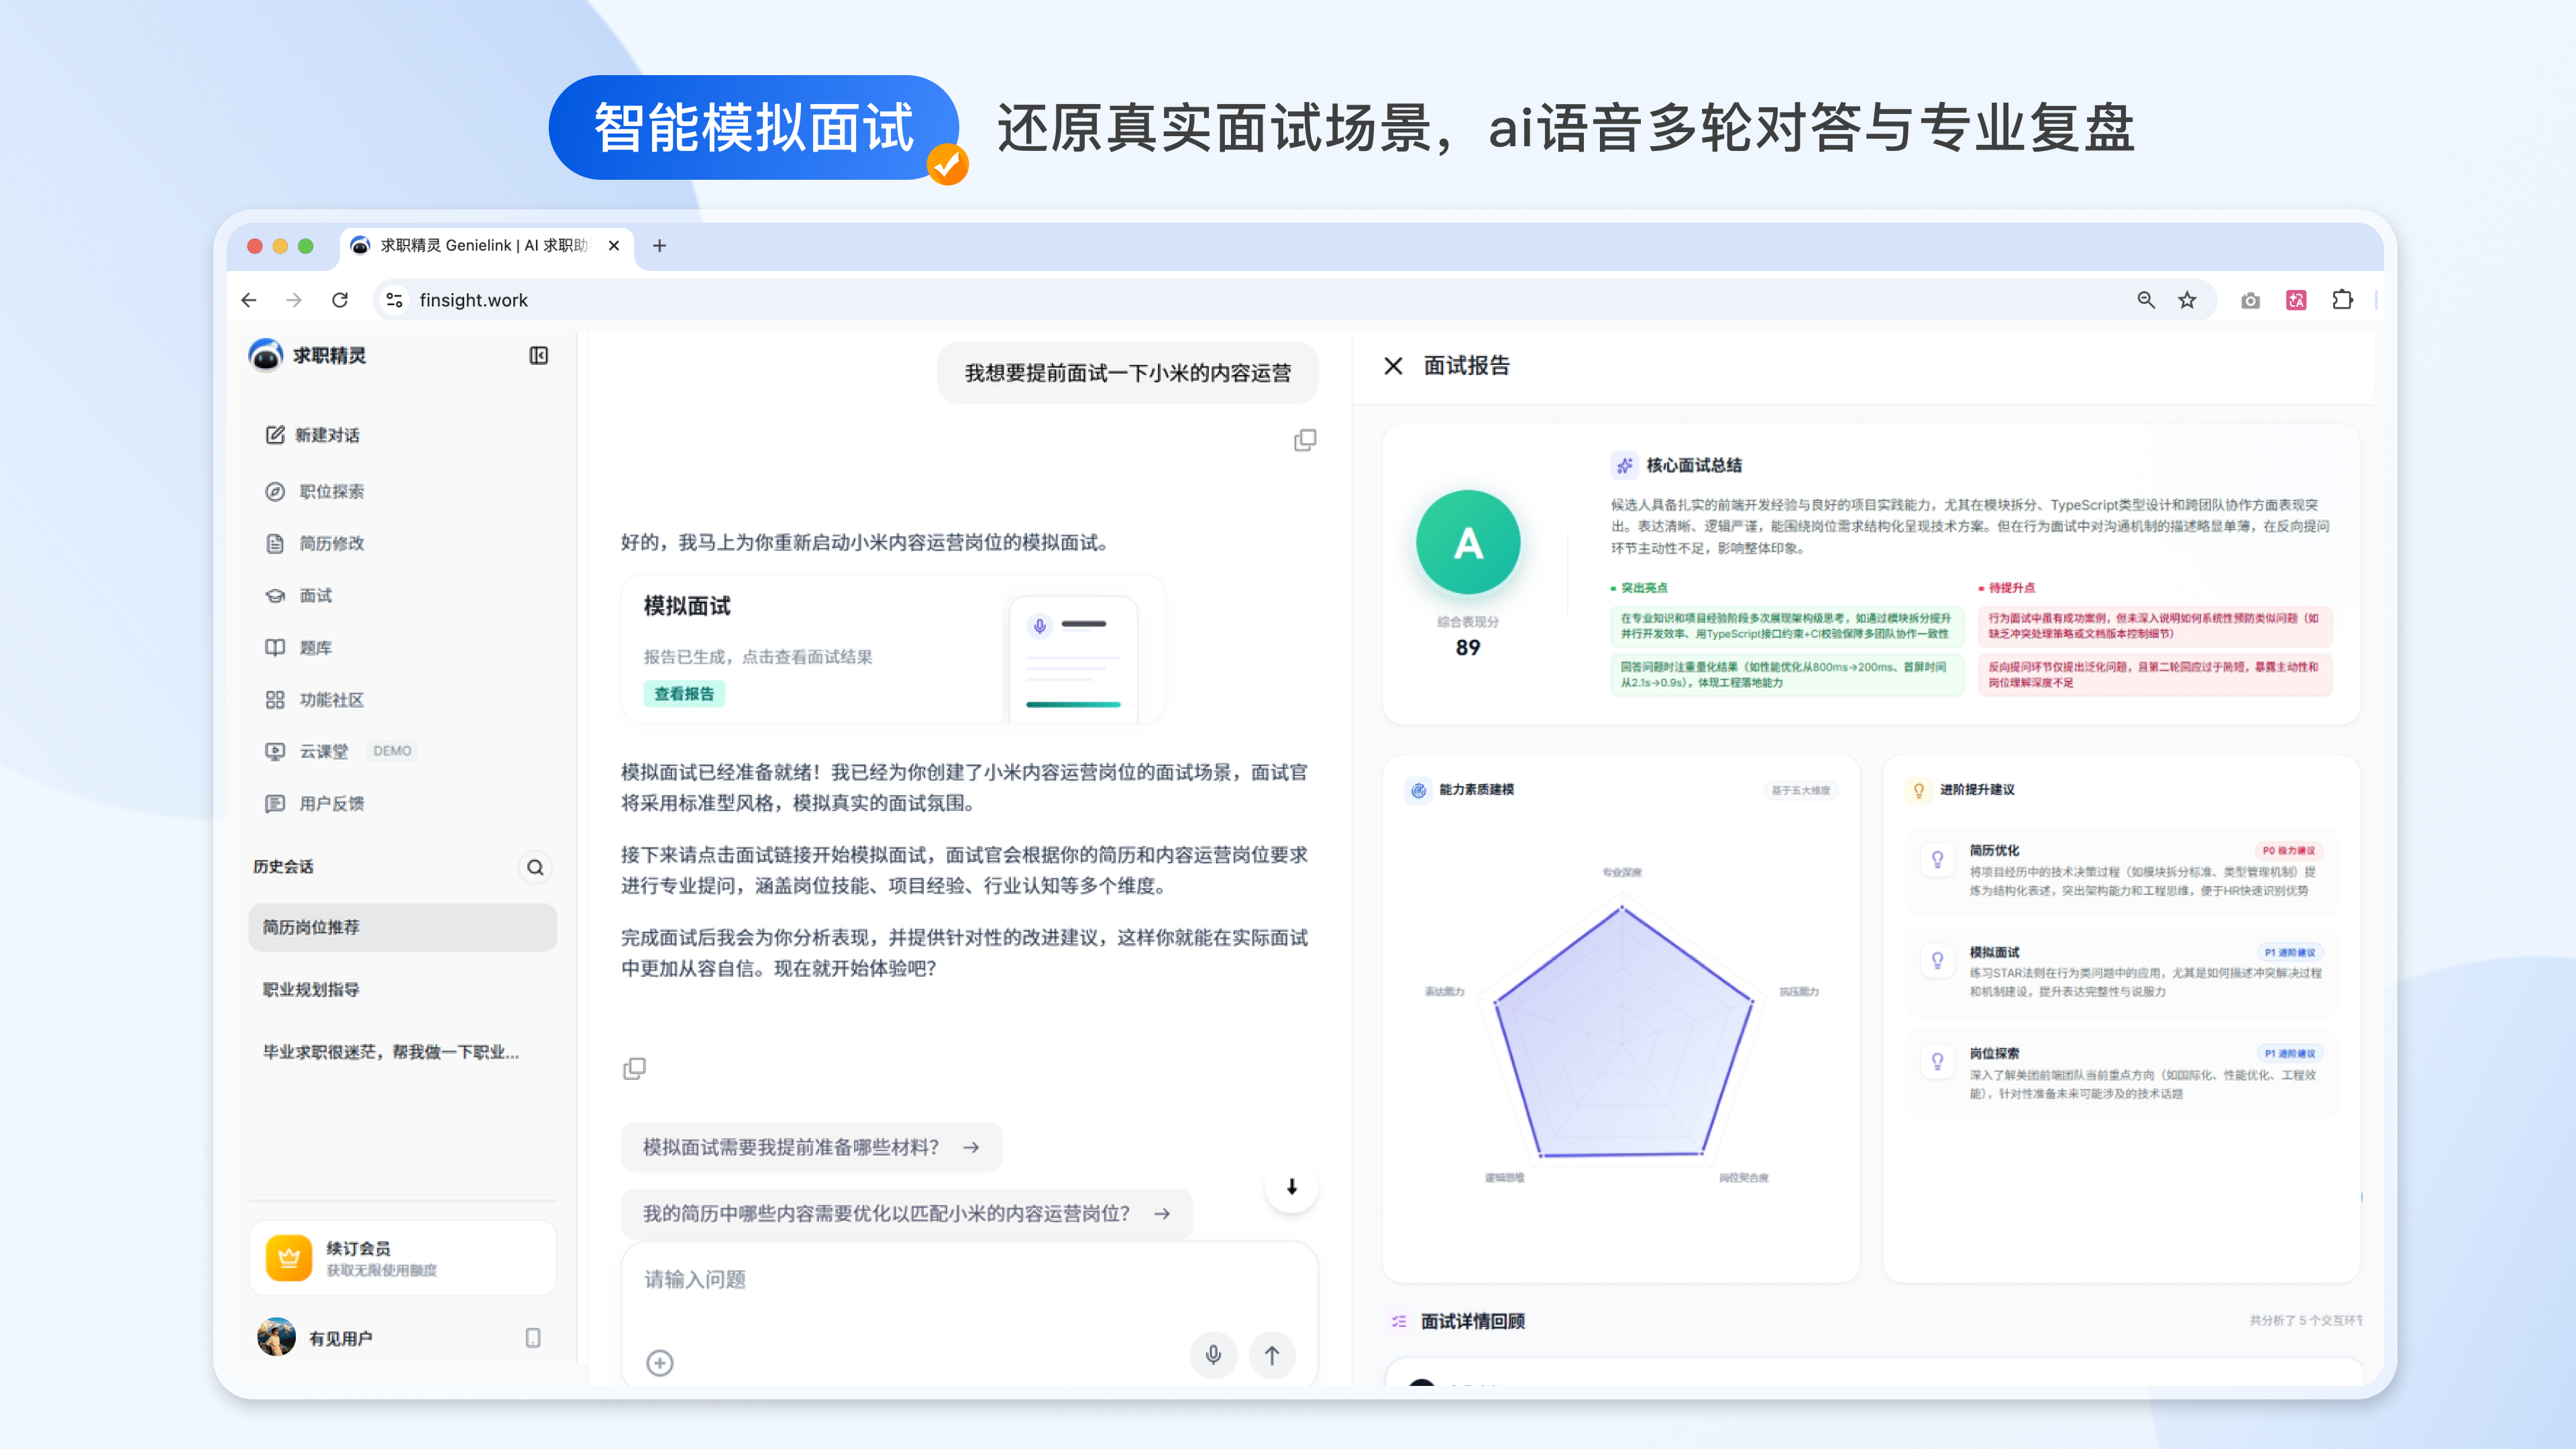Open a new browser tab with plus
The width and height of the screenshot is (2576, 1449).
click(659, 245)
